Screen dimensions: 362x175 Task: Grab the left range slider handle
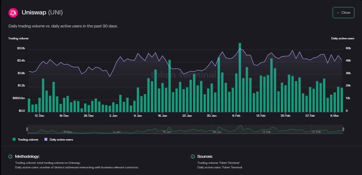click(x=27, y=129)
